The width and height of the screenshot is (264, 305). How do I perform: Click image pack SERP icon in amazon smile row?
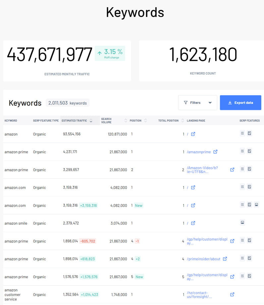[x=242, y=222]
